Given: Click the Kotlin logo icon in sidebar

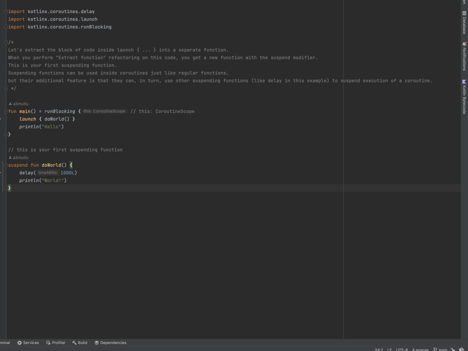Looking at the screenshot, I should [x=464, y=81].
